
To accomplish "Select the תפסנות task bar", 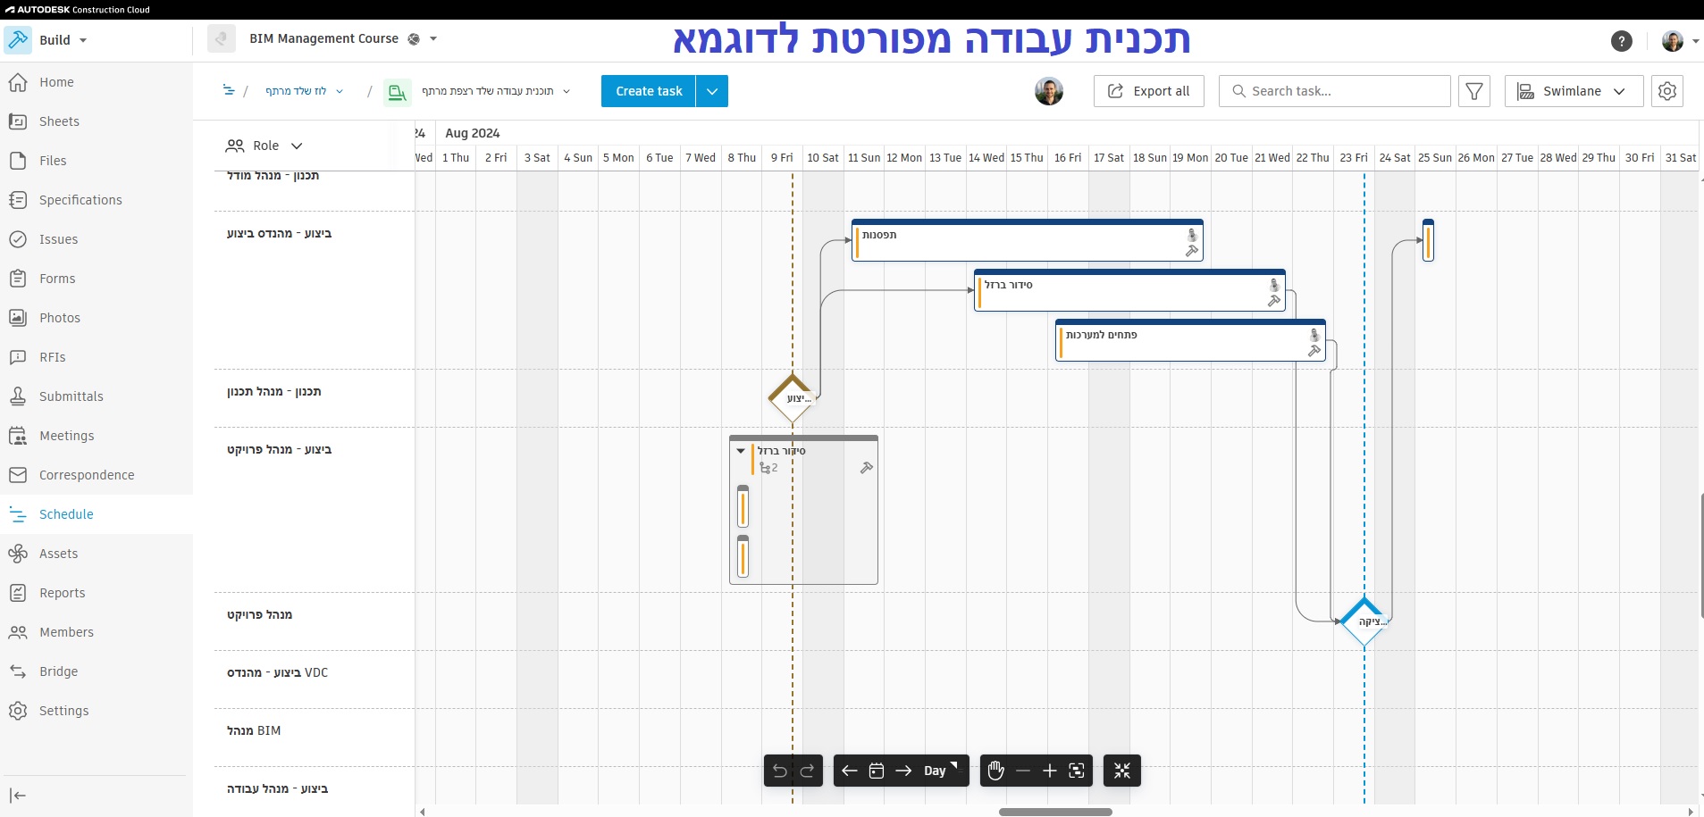I will pyautogui.click(x=1028, y=240).
